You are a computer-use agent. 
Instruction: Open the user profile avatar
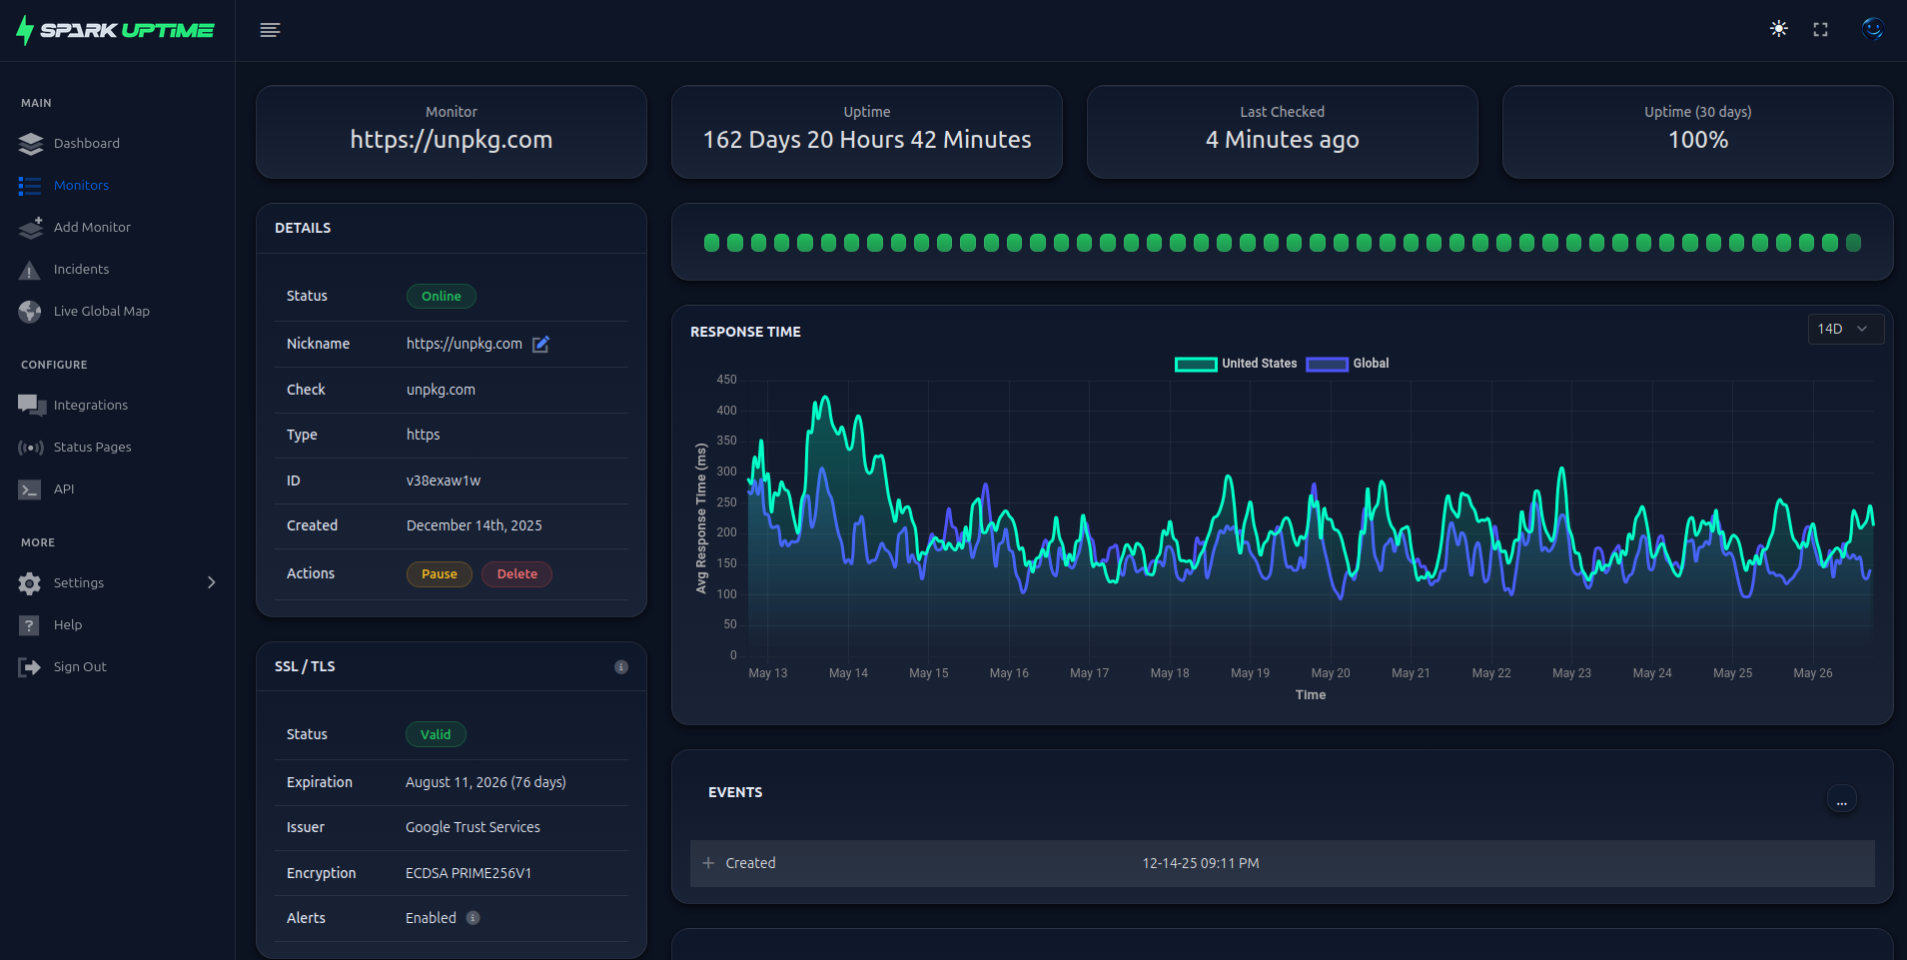(x=1873, y=29)
